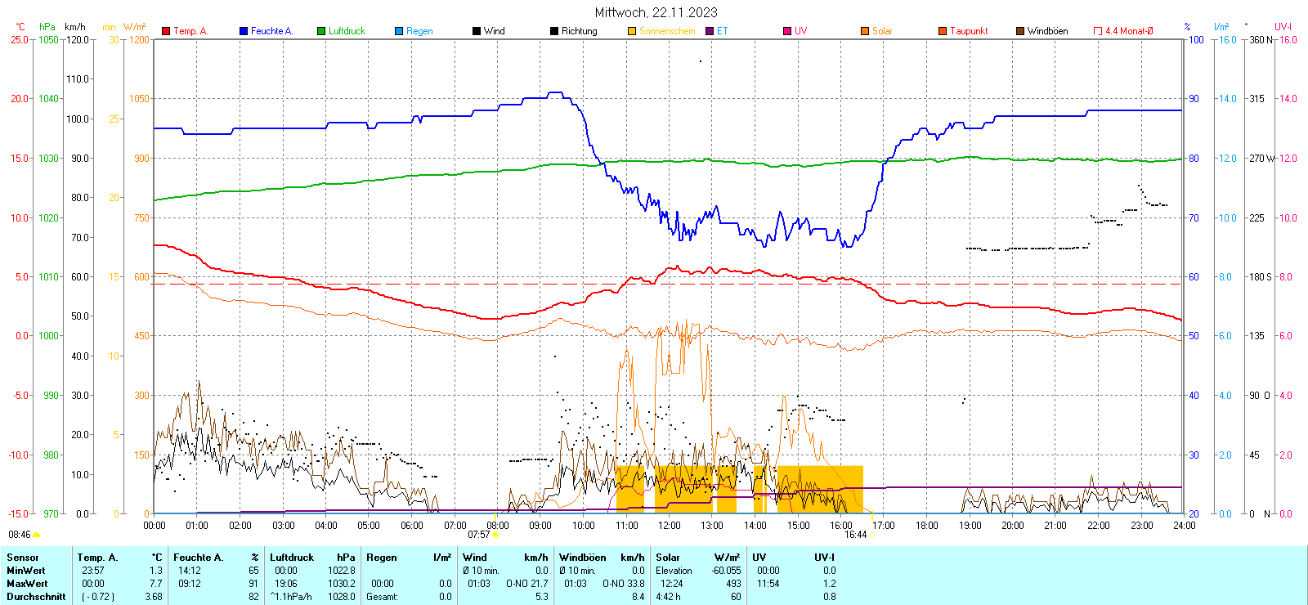Click the Regen legend square
Image resolution: width=1308 pixels, height=605 pixels.
click(399, 31)
